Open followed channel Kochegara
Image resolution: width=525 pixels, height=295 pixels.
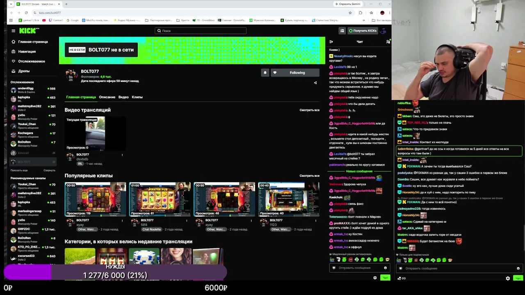click(x=33, y=135)
